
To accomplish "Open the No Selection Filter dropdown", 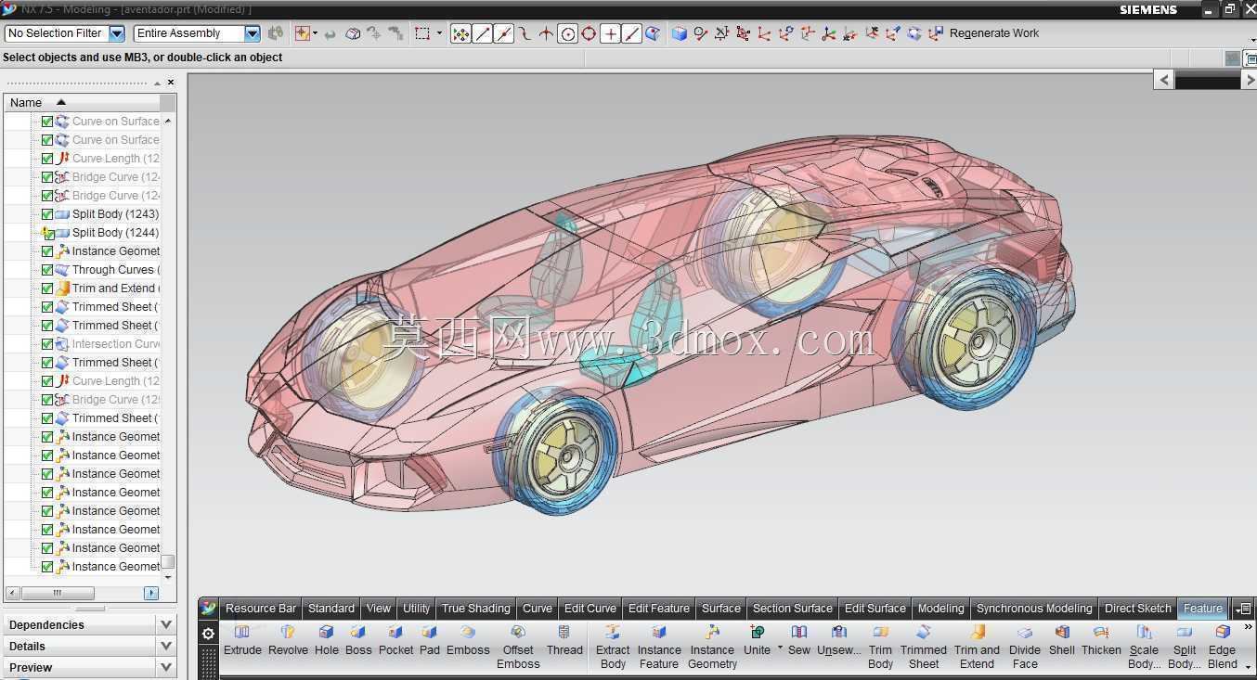I will [x=117, y=33].
